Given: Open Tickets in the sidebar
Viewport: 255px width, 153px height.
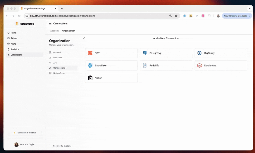Looking at the screenshot, I should click(x=24, y=38).
